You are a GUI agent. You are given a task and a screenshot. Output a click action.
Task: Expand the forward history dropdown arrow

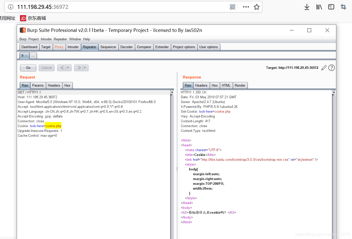(x=85, y=68)
